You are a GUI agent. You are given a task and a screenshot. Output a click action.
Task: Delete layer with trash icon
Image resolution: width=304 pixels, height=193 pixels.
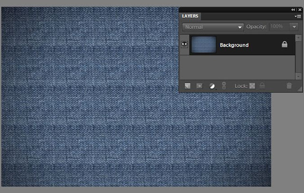point(289,86)
